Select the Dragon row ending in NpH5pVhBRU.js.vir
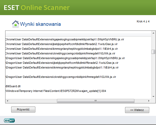 pos(79,58)
